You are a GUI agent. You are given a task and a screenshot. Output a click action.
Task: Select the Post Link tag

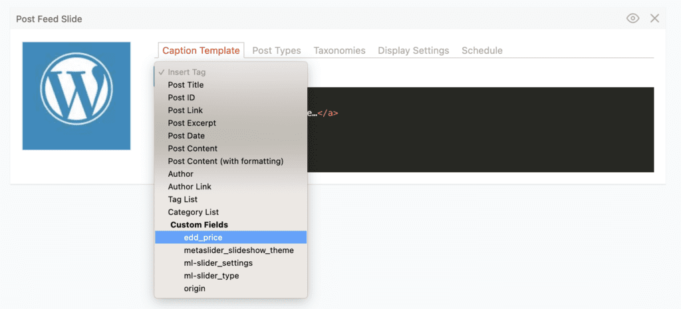(231, 110)
